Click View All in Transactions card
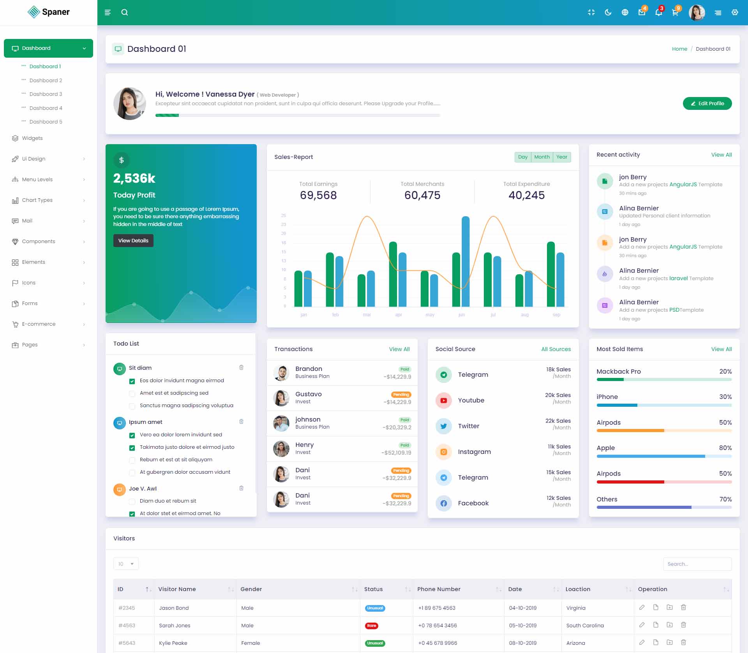The image size is (748, 653). tap(399, 349)
